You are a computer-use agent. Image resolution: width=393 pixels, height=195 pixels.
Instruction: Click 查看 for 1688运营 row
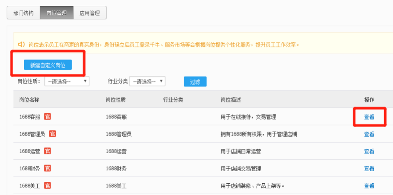tap(369, 151)
